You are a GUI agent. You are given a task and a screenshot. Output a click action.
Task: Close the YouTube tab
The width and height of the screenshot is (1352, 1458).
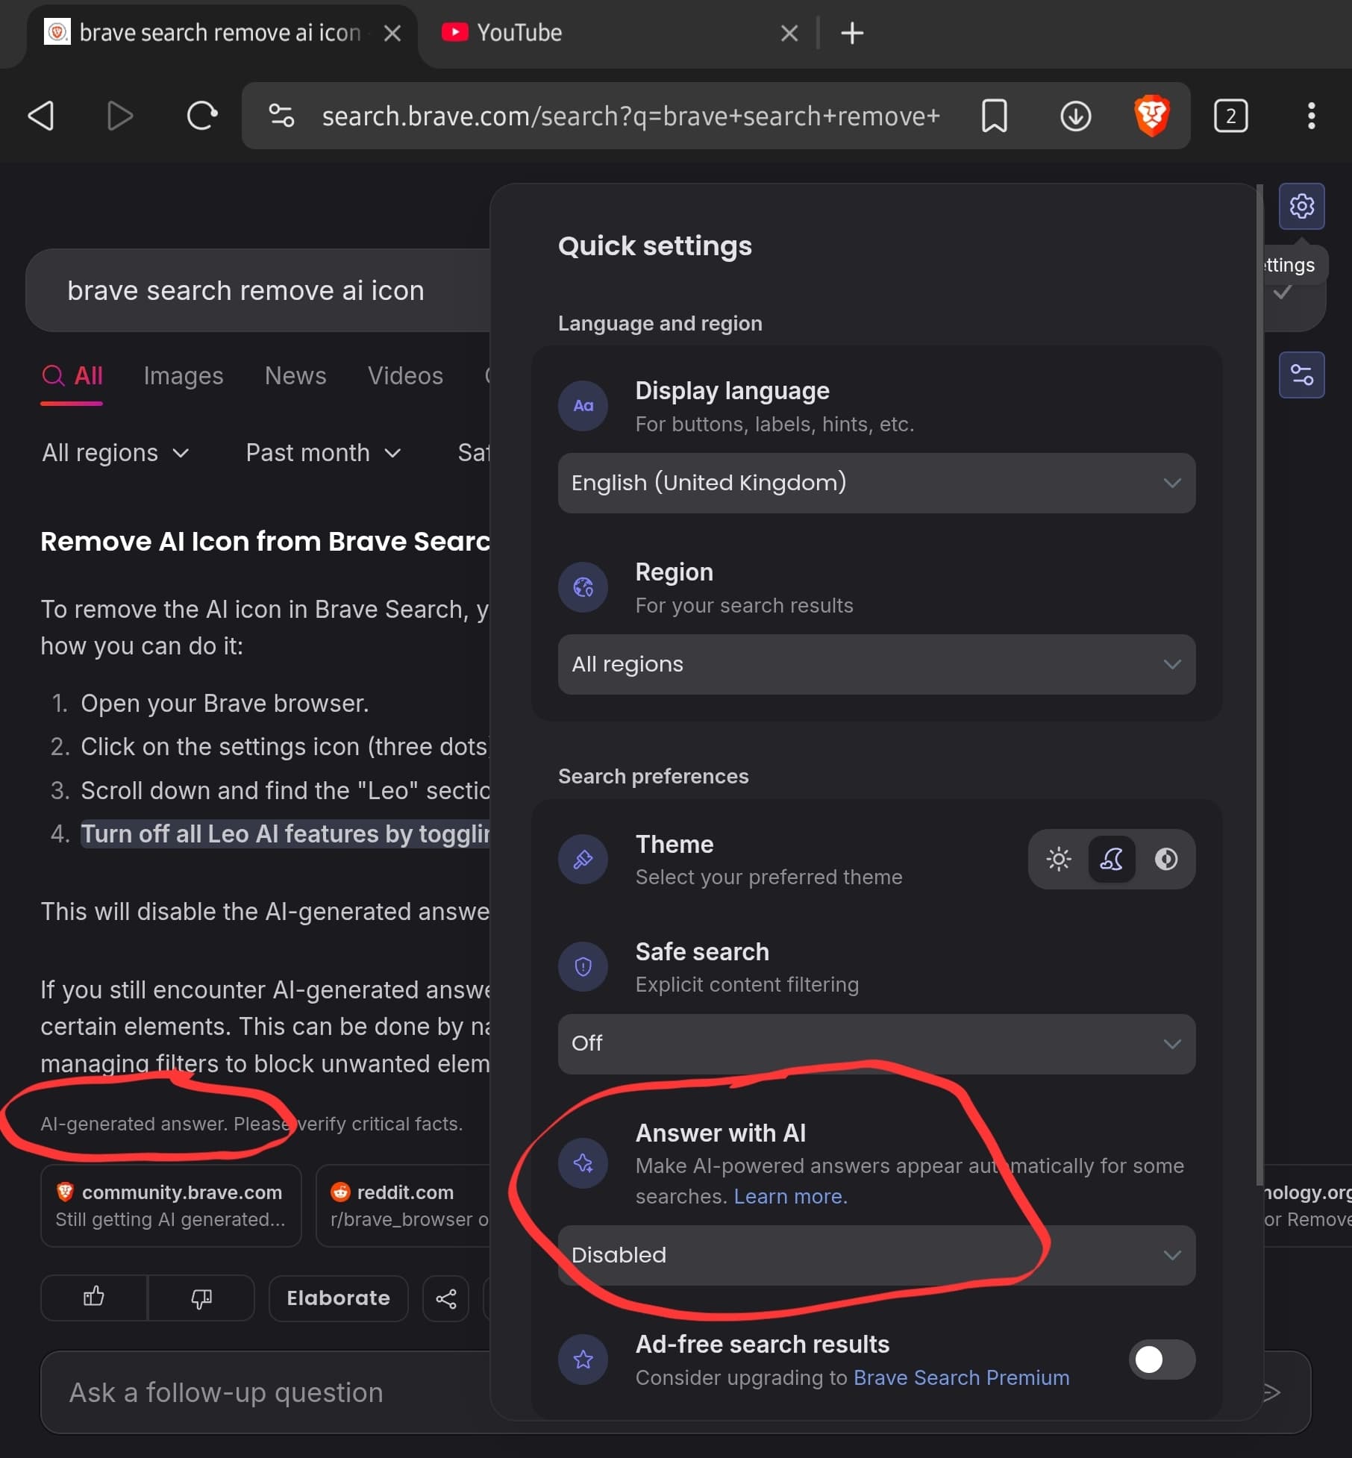[789, 33]
